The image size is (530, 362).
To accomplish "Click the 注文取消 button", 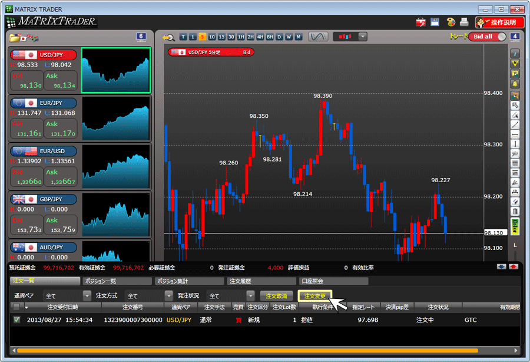I will 277,296.
